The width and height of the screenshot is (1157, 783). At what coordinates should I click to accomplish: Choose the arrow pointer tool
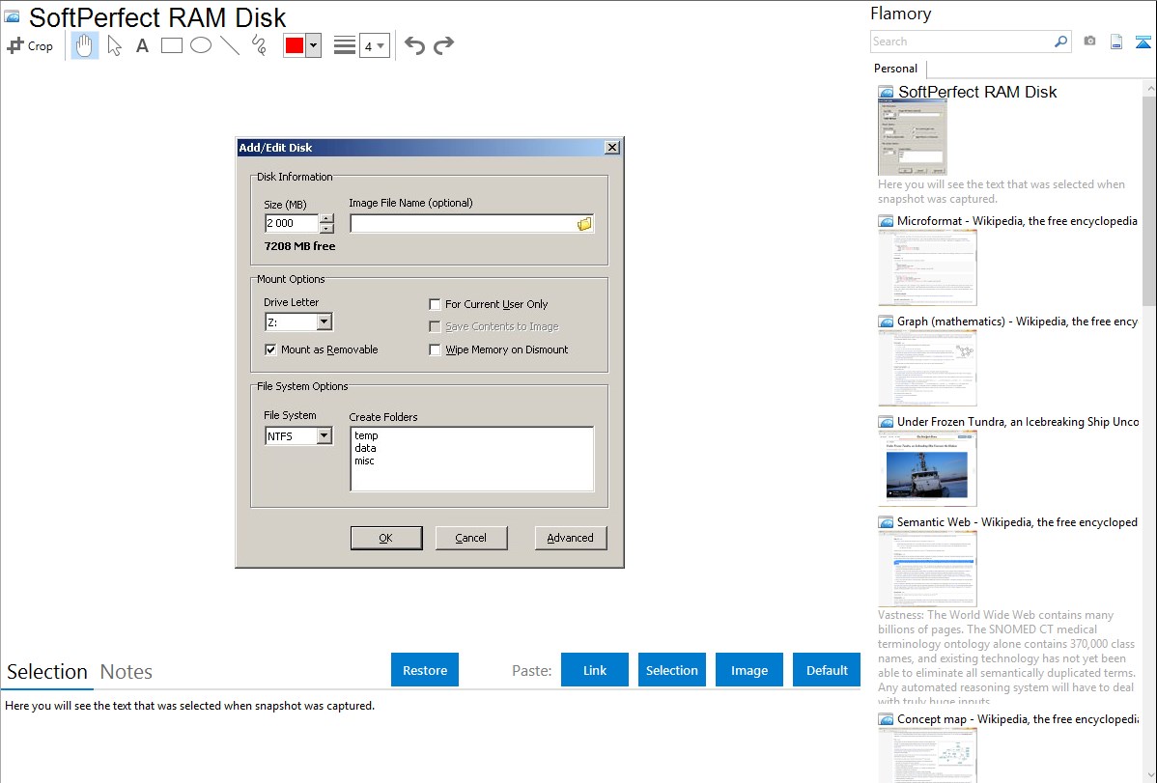[114, 45]
